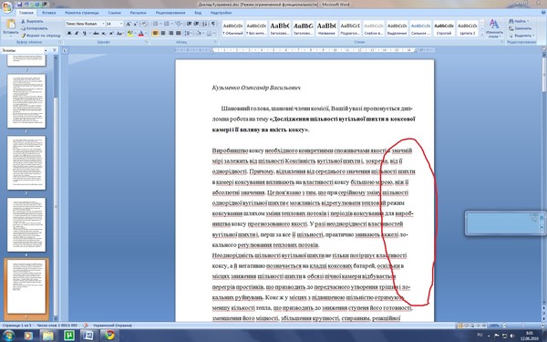Expand the styles gallery more arrow
Image resolution: width=547 pixels, height=342 pixels.
pyautogui.click(x=482, y=35)
